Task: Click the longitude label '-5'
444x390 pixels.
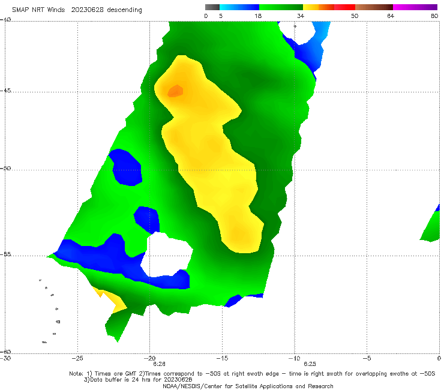Action: tap(367, 358)
